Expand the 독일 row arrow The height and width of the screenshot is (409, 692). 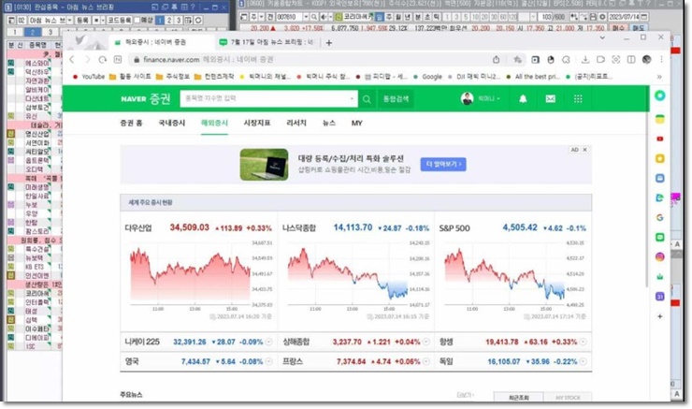point(583,361)
